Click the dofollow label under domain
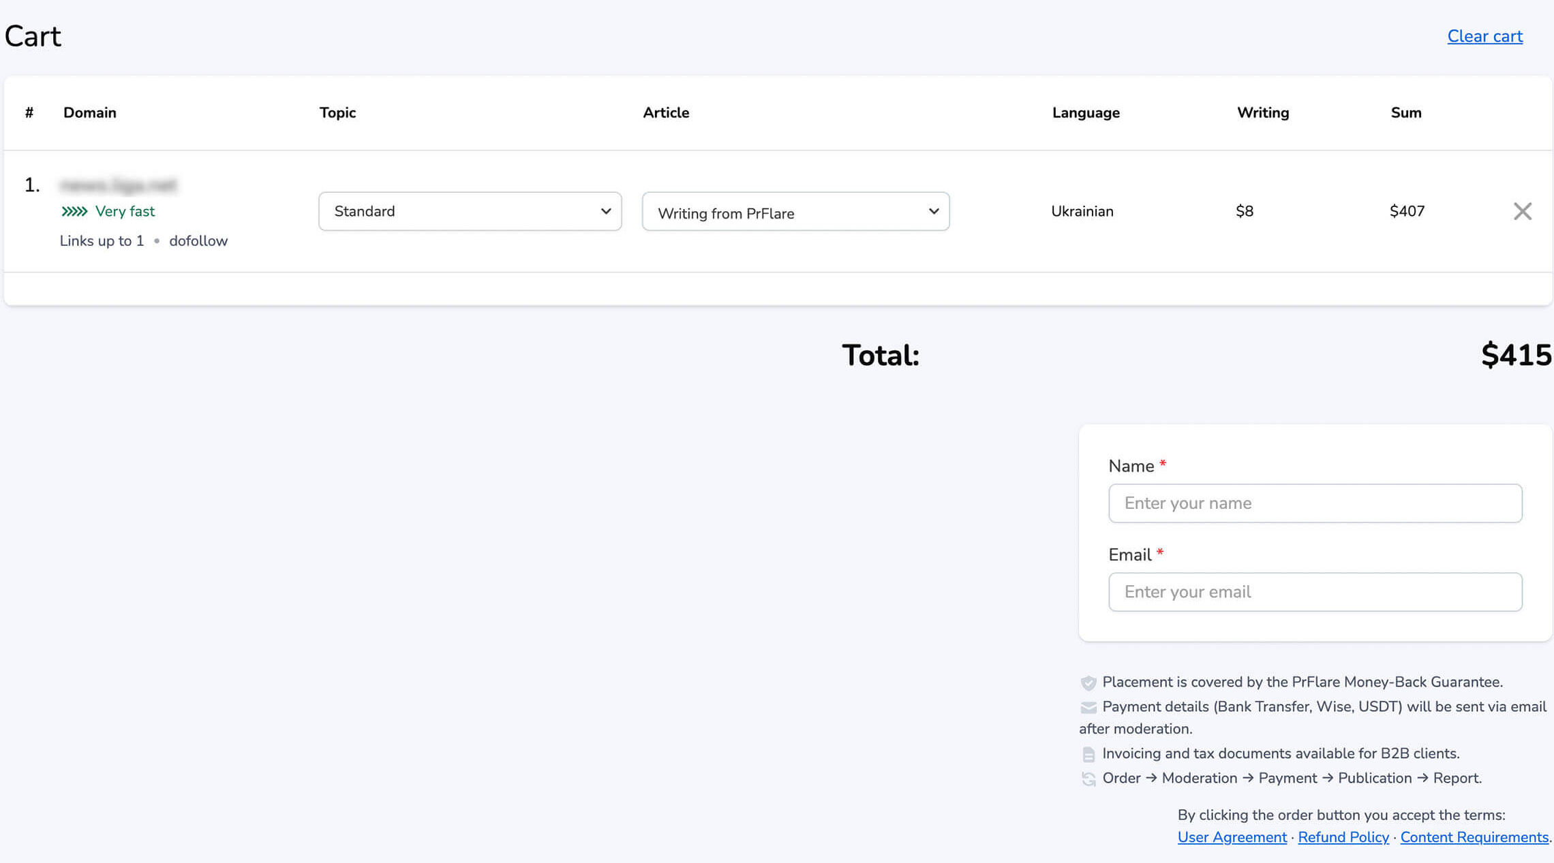Screen dimensions: 1554x863 pos(198,241)
